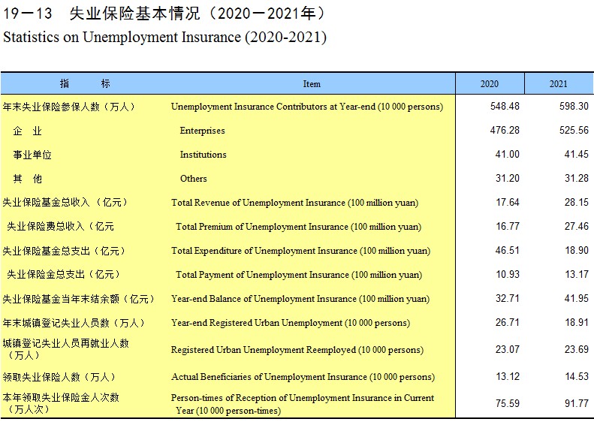594x443 pixels.
Task: Select the value 41.00
Action: coord(507,155)
